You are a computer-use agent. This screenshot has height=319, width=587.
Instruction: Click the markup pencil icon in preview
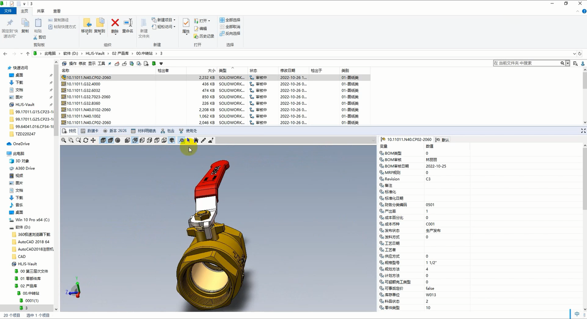203,140
